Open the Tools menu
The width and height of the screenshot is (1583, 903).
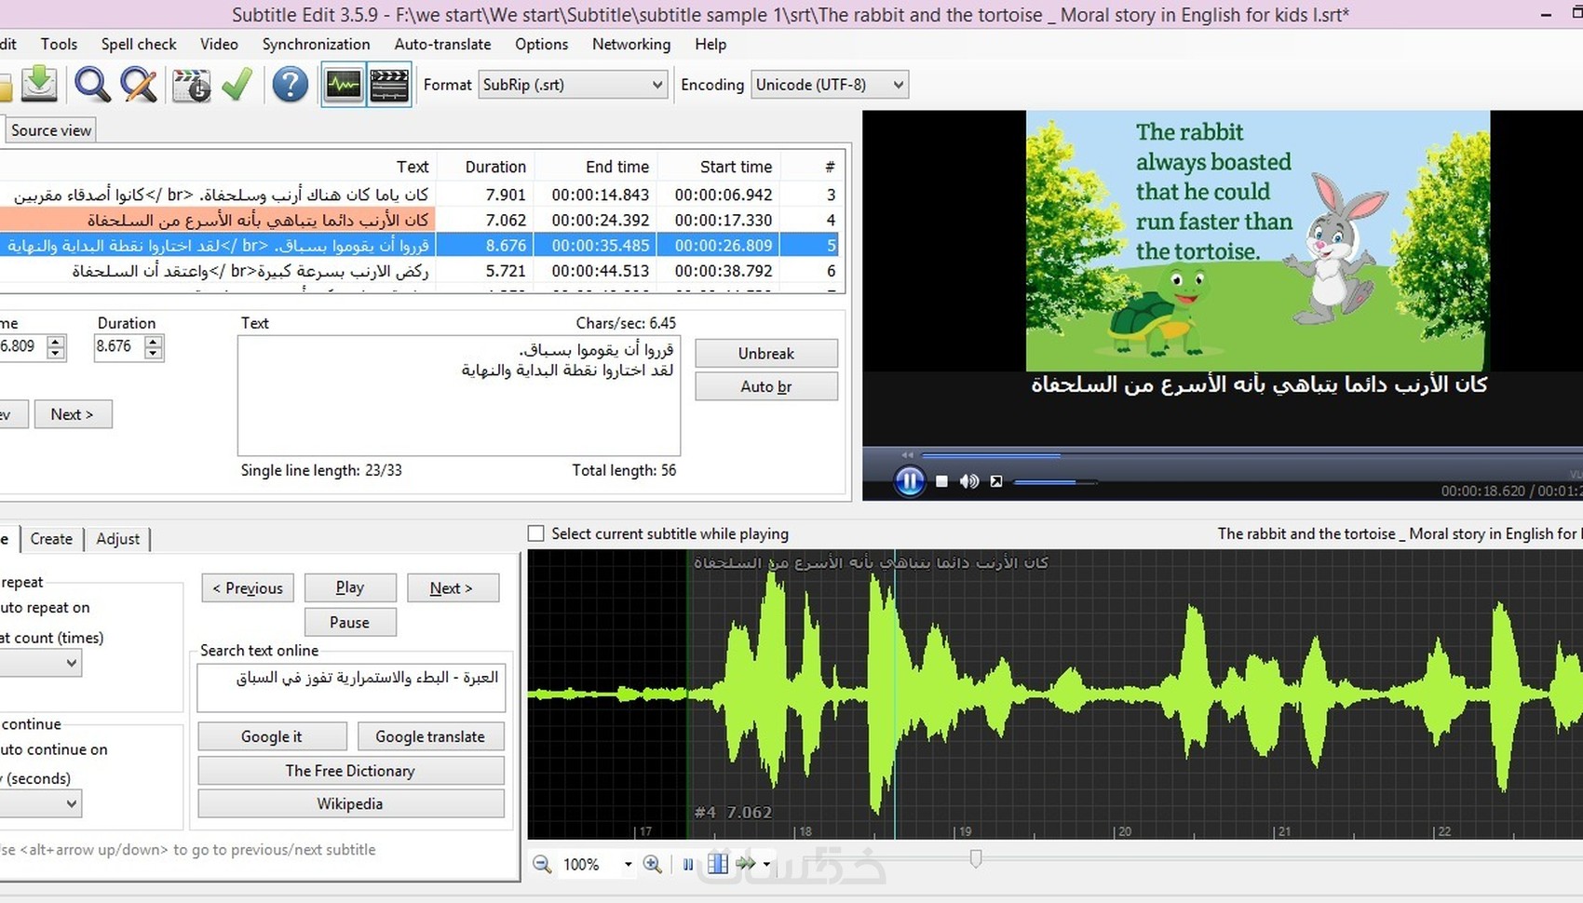(x=59, y=44)
